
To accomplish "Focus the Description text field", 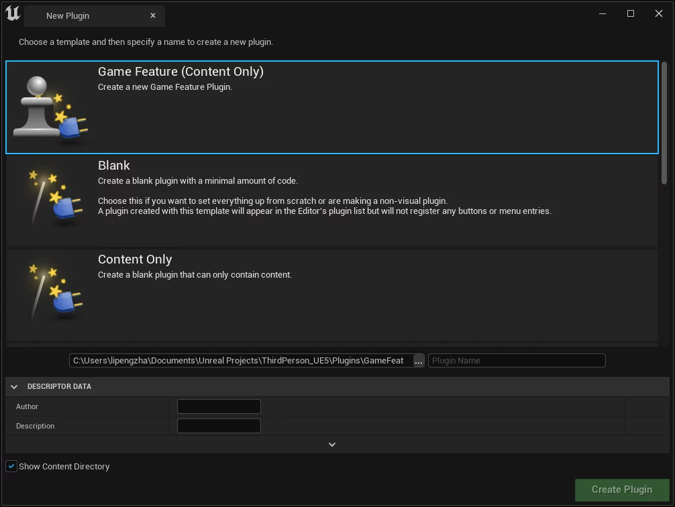I will tap(219, 426).
